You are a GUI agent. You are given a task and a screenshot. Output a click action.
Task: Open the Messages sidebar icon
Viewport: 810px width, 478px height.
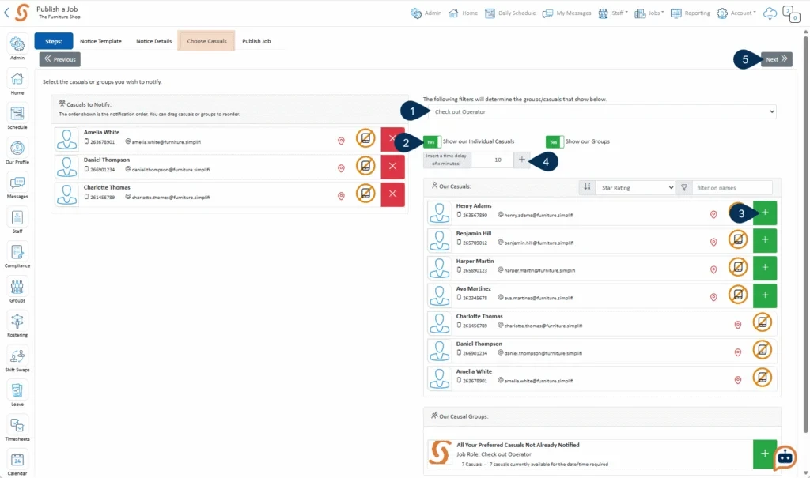[x=17, y=186]
